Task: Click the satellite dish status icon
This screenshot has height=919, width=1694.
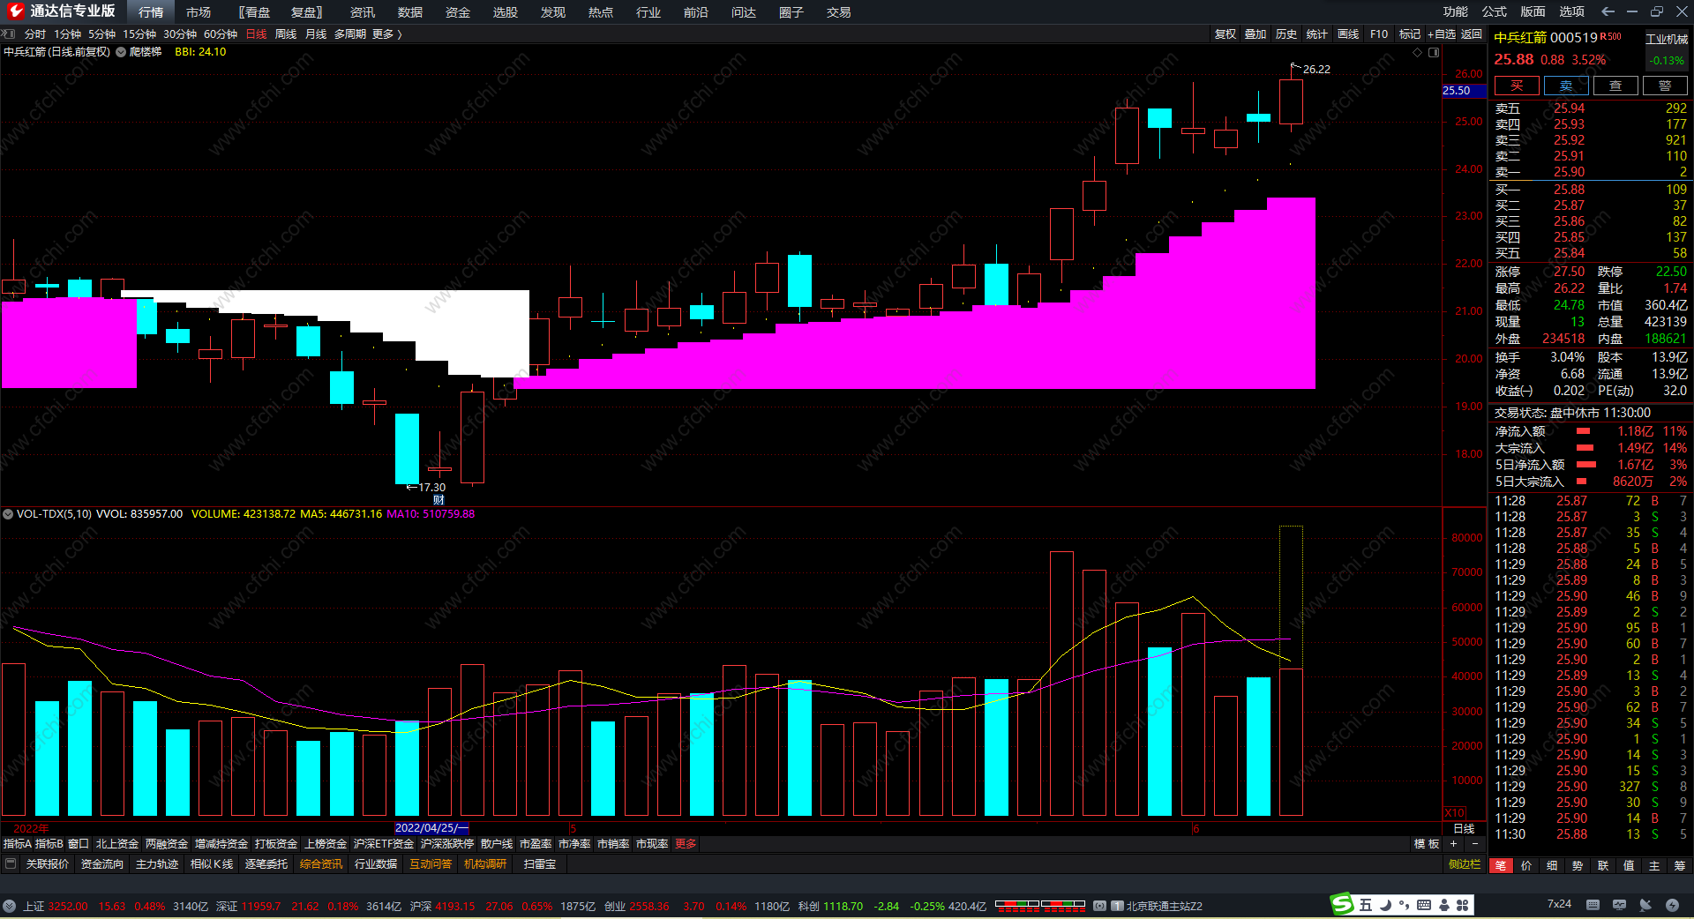Action: (x=1645, y=905)
